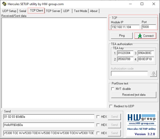
Task: Enable the NVT disable checkbox
Action: tap(113, 89)
